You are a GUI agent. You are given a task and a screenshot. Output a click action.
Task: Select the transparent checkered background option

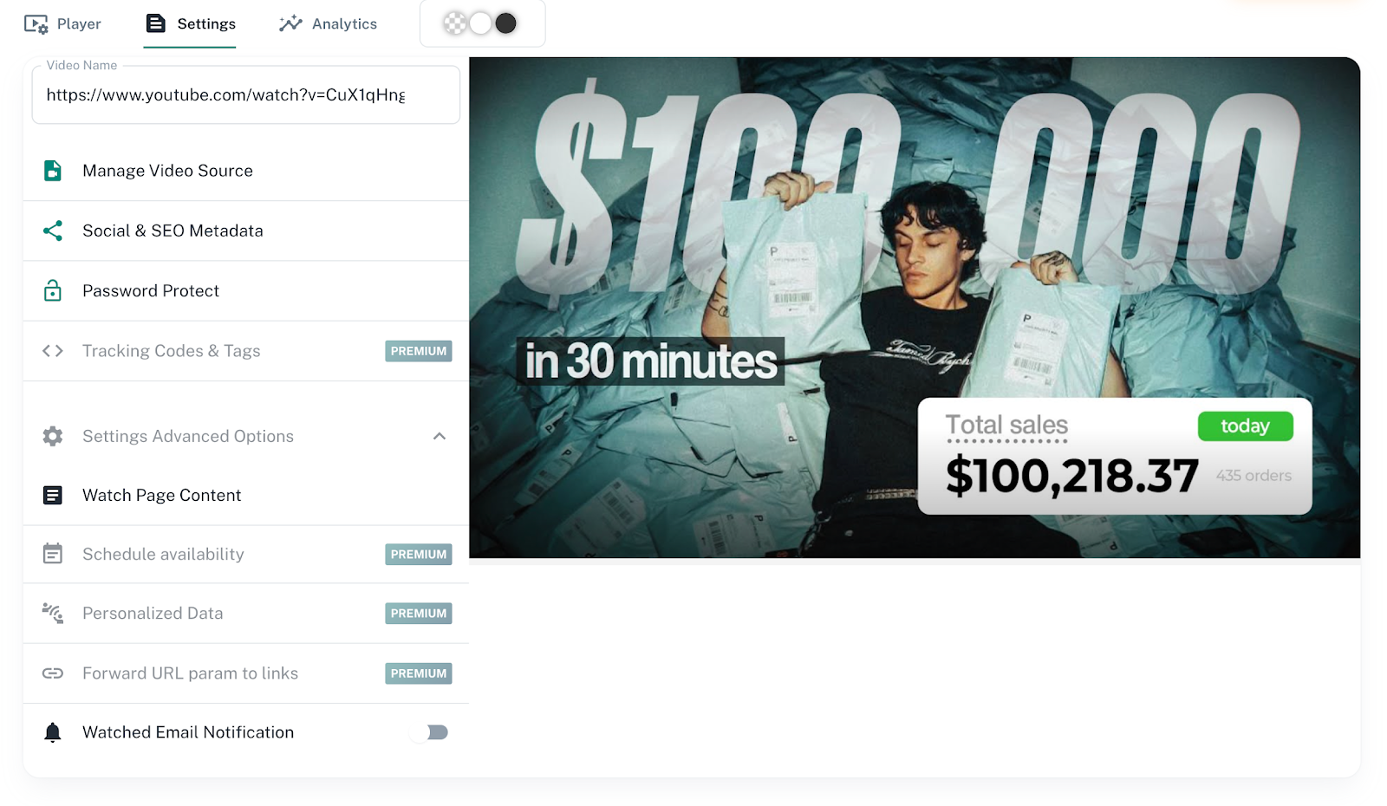[455, 23]
